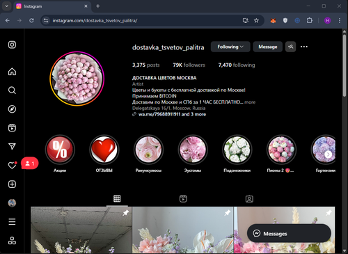Open the 79K followers list
Image resolution: width=348 pixels, height=254 pixels.
189,65
